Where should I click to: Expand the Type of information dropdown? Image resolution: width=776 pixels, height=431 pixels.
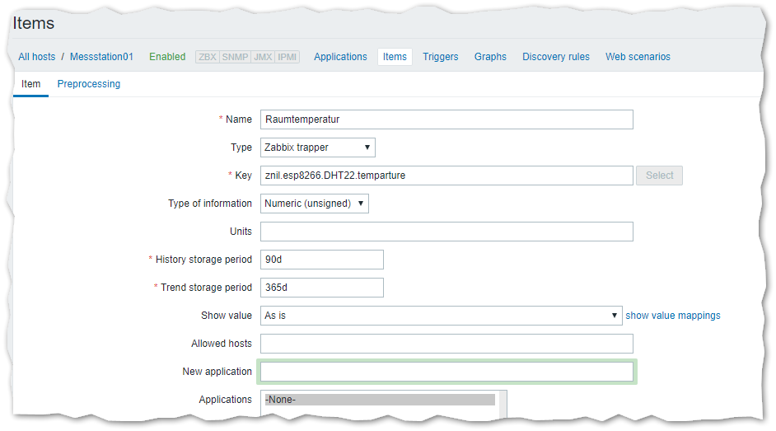[314, 204]
